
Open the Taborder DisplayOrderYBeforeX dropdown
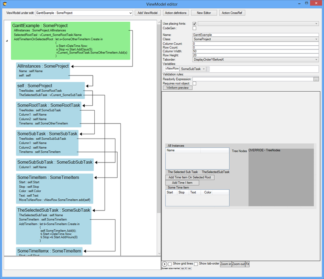point(256,60)
